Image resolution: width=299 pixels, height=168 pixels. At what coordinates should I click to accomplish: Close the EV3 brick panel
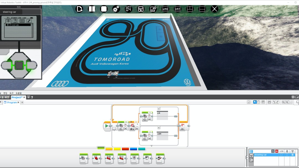(x=40, y=7)
